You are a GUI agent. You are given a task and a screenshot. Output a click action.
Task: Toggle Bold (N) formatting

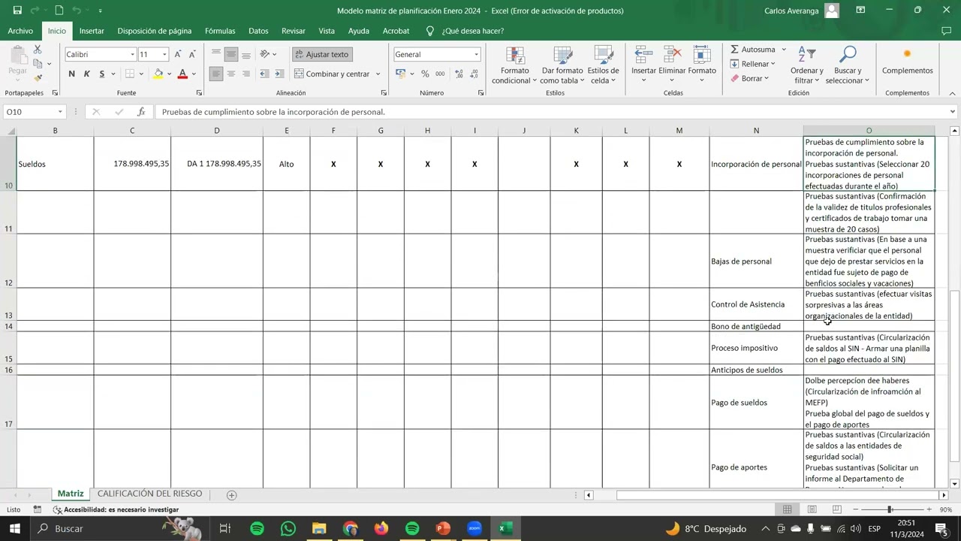71,74
